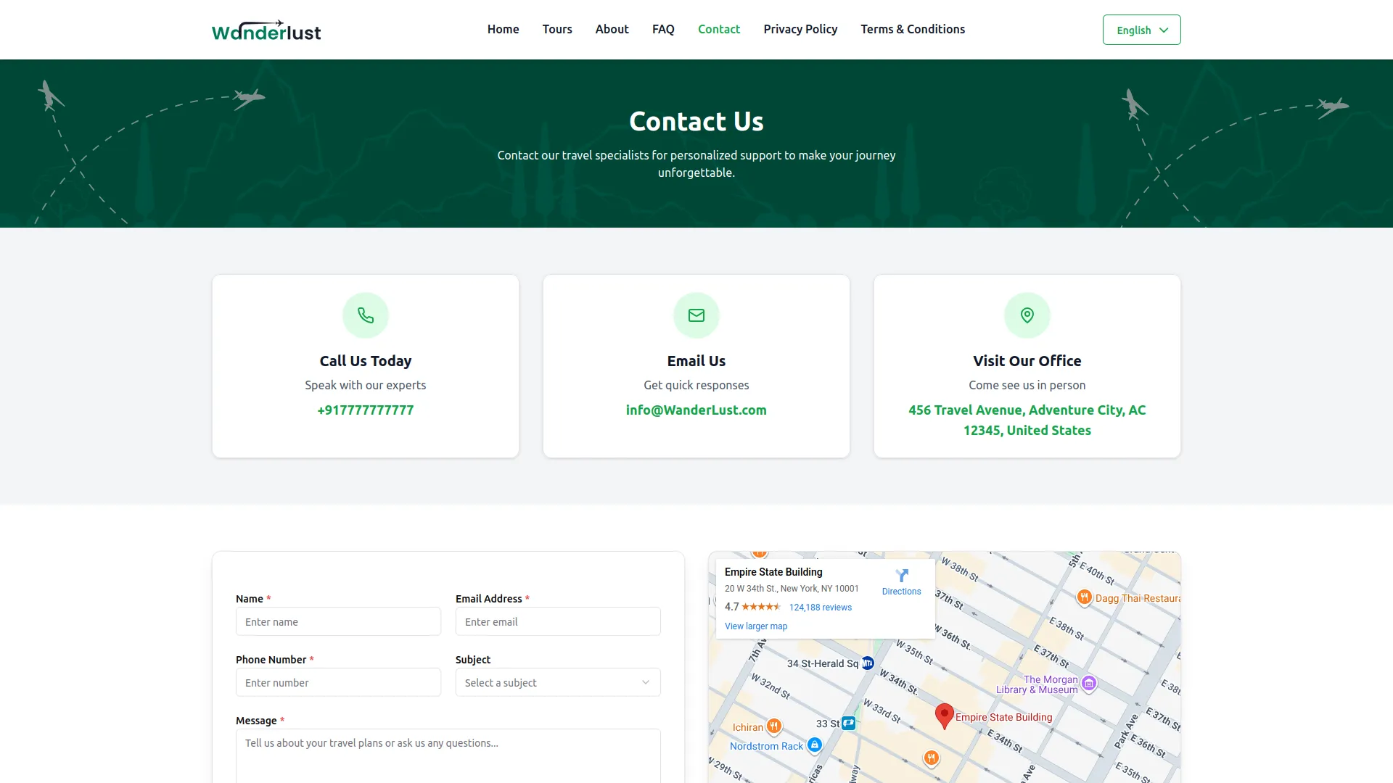1393x783 pixels.
Task: Click the 124,188 reviews link
Action: click(x=821, y=607)
